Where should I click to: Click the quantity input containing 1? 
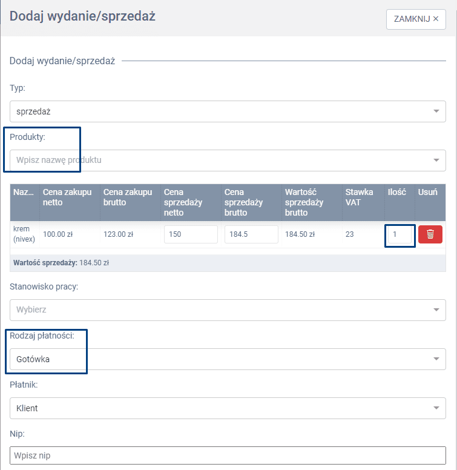pyautogui.click(x=399, y=234)
